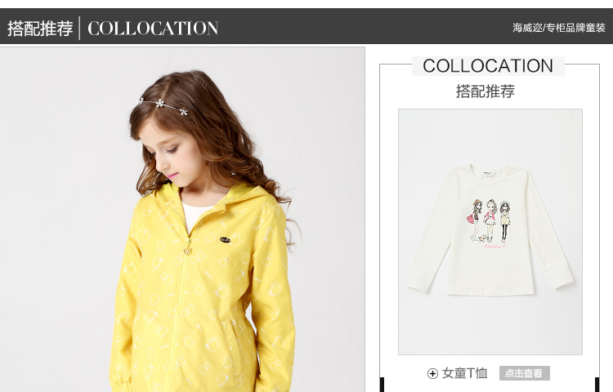This screenshot has height=392, width=613.
Task: Select the white long-sleeve T-shirt product image
Action: [x=490, y=232]
